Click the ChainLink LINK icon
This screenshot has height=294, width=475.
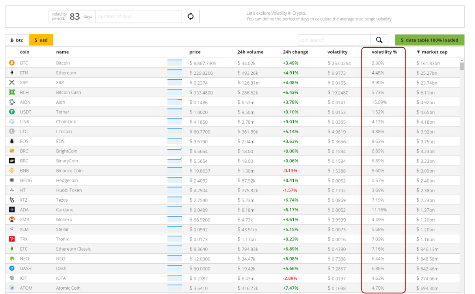[x=12, y=122]
